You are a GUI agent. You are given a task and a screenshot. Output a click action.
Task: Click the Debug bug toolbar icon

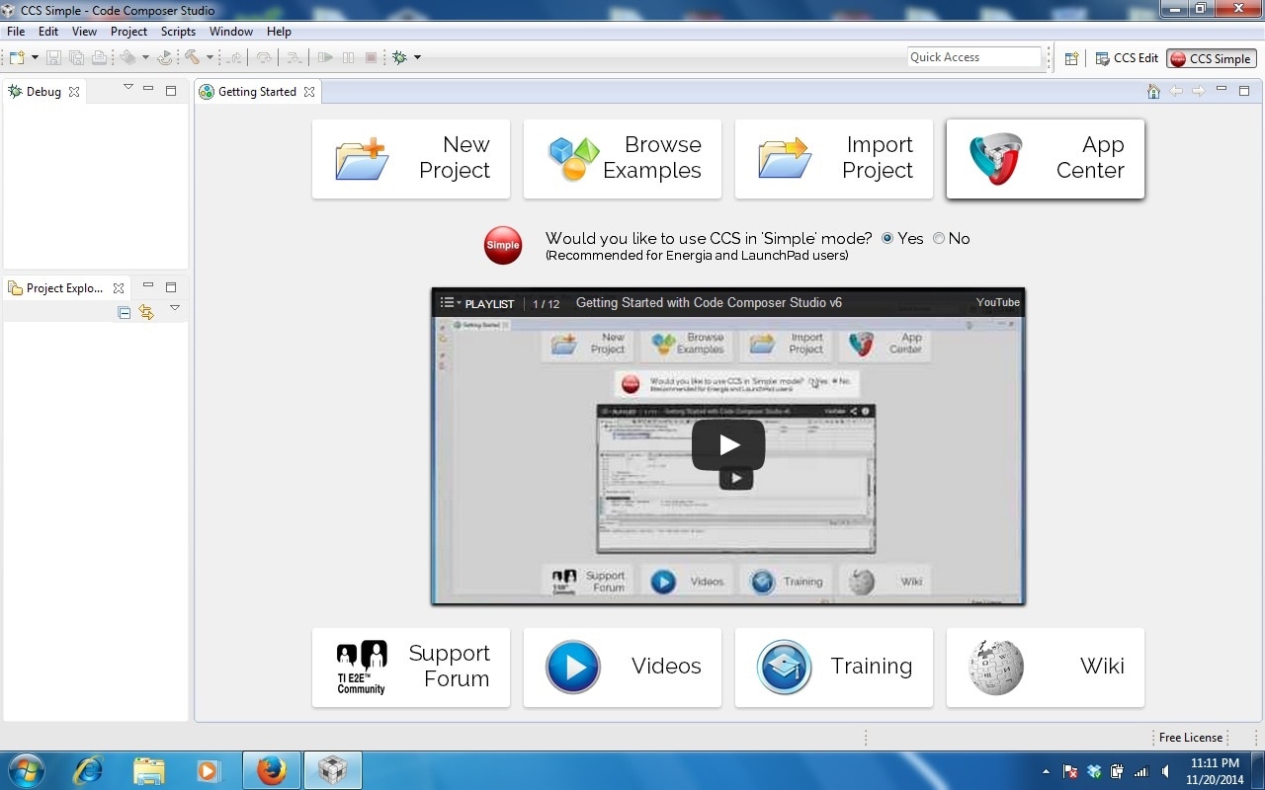click(x=399, y=57)
